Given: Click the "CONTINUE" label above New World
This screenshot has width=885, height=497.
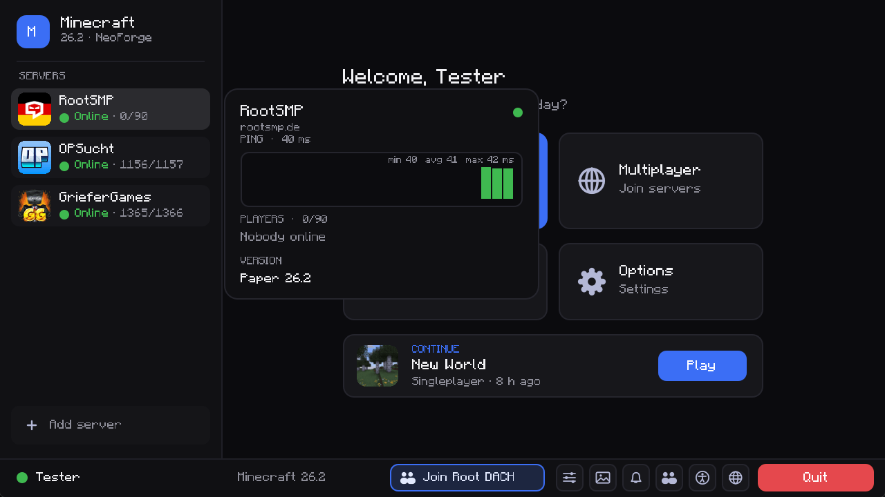Looking at the screenshot, I should tap(436, 349).
